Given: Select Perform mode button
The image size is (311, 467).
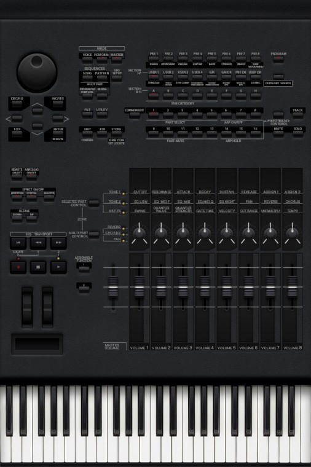Looking at the screenshot, I should click(x=101, y=59).
